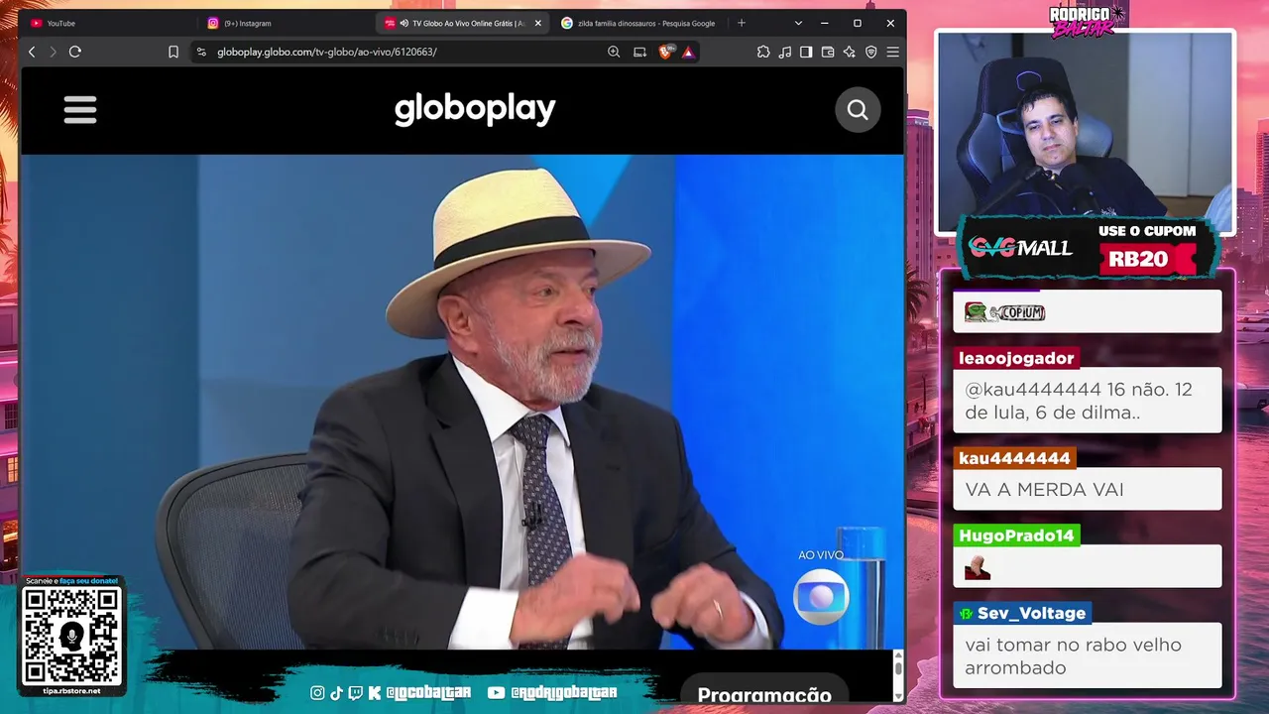View site information icon in address bar
This screenshot has width=1269, height=714.
coord(202,52)
